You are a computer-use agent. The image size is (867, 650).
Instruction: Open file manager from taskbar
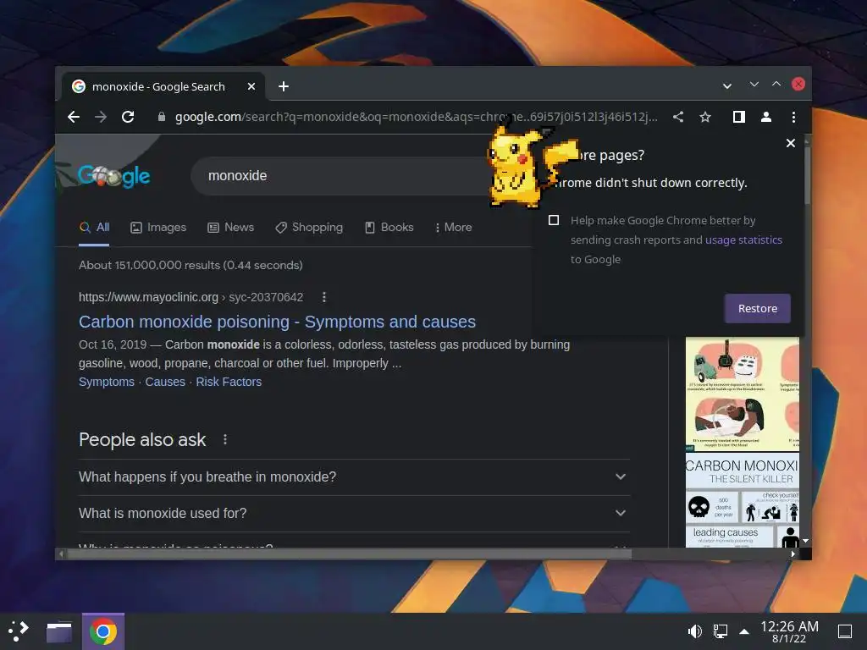tap(58, 631)
